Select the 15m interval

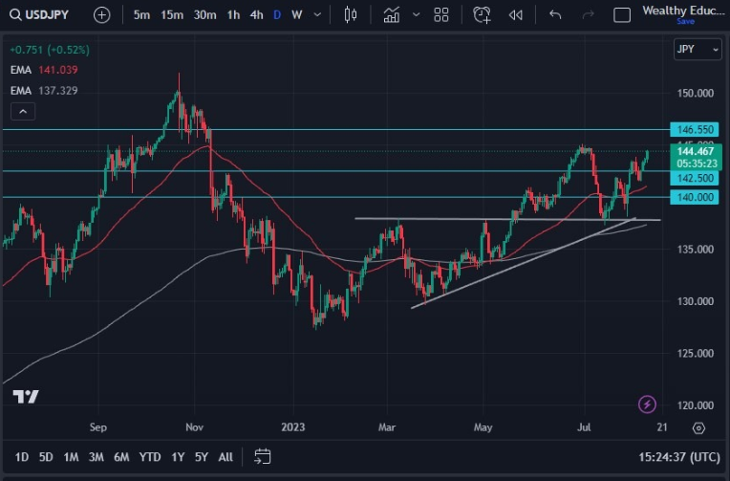pyautogui.click(x=172, y=14)
